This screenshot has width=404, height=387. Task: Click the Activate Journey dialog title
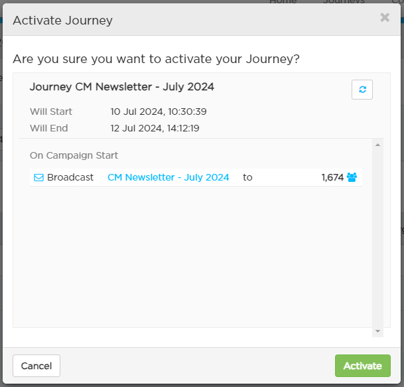62,21
